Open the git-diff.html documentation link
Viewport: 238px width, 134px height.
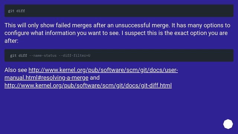pyautogui.click(x=88, y=86)
